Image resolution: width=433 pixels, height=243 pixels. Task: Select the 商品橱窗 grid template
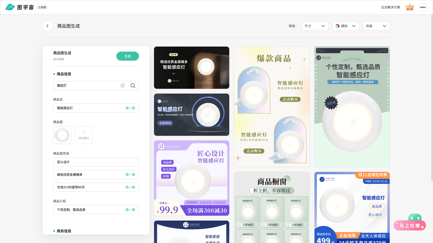click(x=272, y=207)
